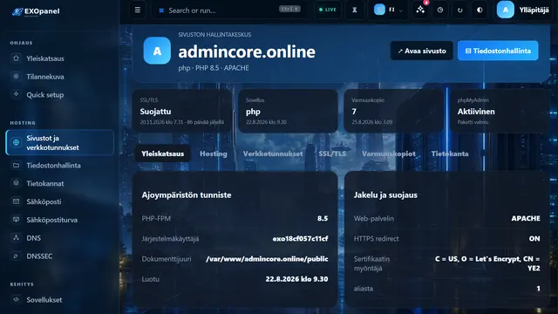Open the Sovellus php status card
The width and height of the screenshot is (558, 314).
(x=288, y=111)
